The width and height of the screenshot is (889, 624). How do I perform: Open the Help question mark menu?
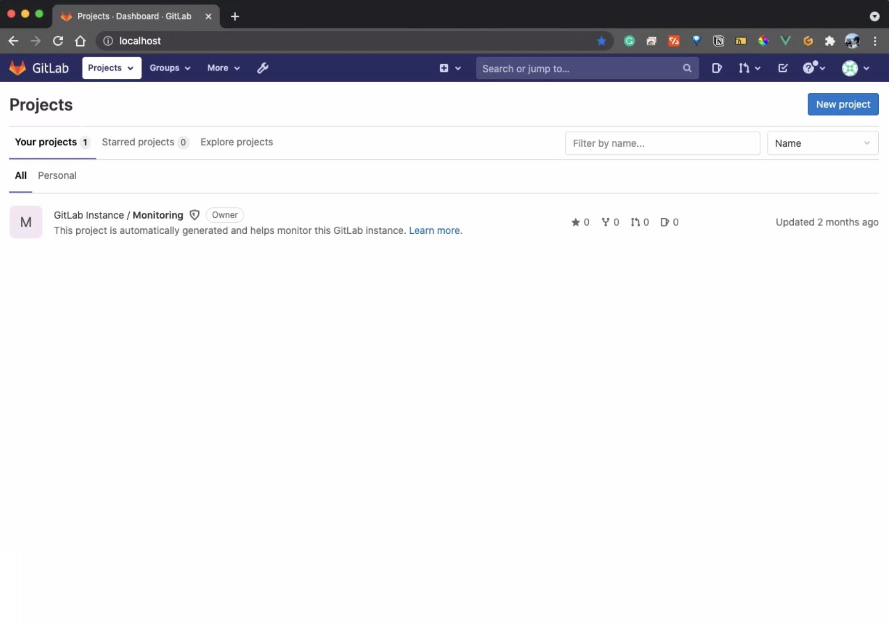(814, 68)
